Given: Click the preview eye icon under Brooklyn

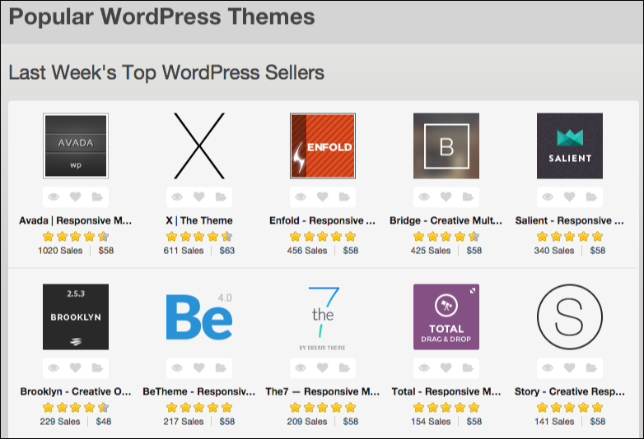Looking at the screenshot, I should pos(54,368).
